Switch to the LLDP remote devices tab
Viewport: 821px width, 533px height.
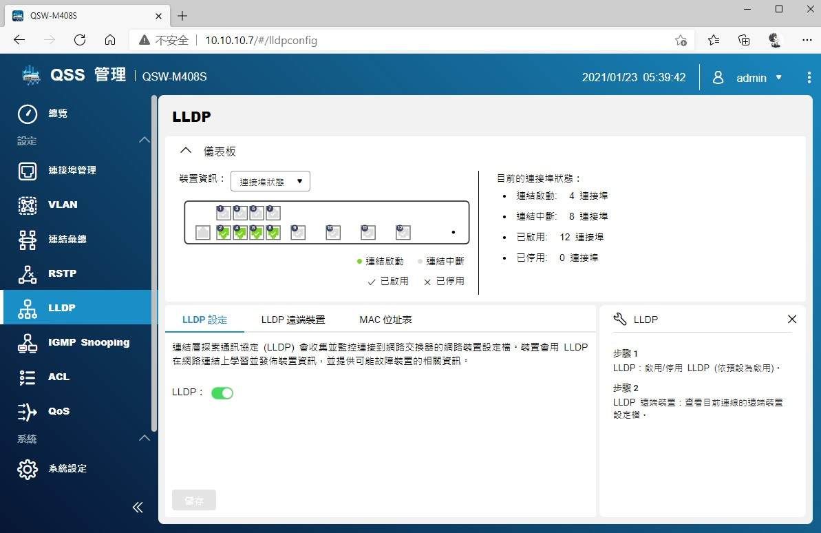292,320
